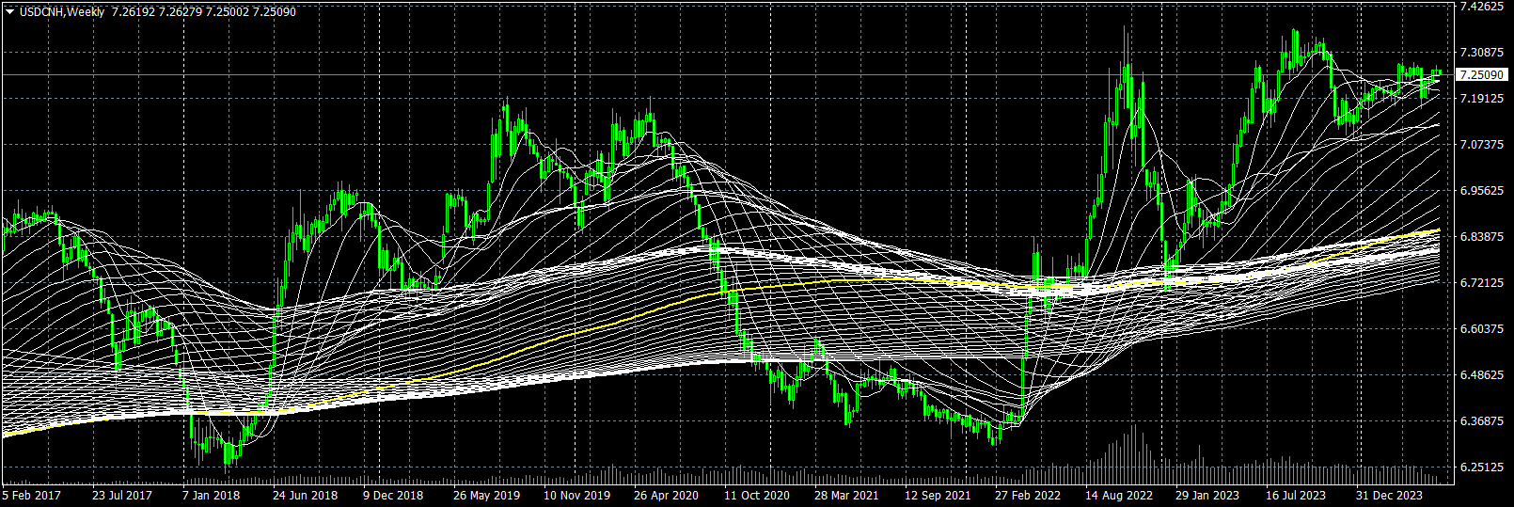Click the small triangle before USDCNH title
Screen dimensions: 1514x507
pos(9,12)
